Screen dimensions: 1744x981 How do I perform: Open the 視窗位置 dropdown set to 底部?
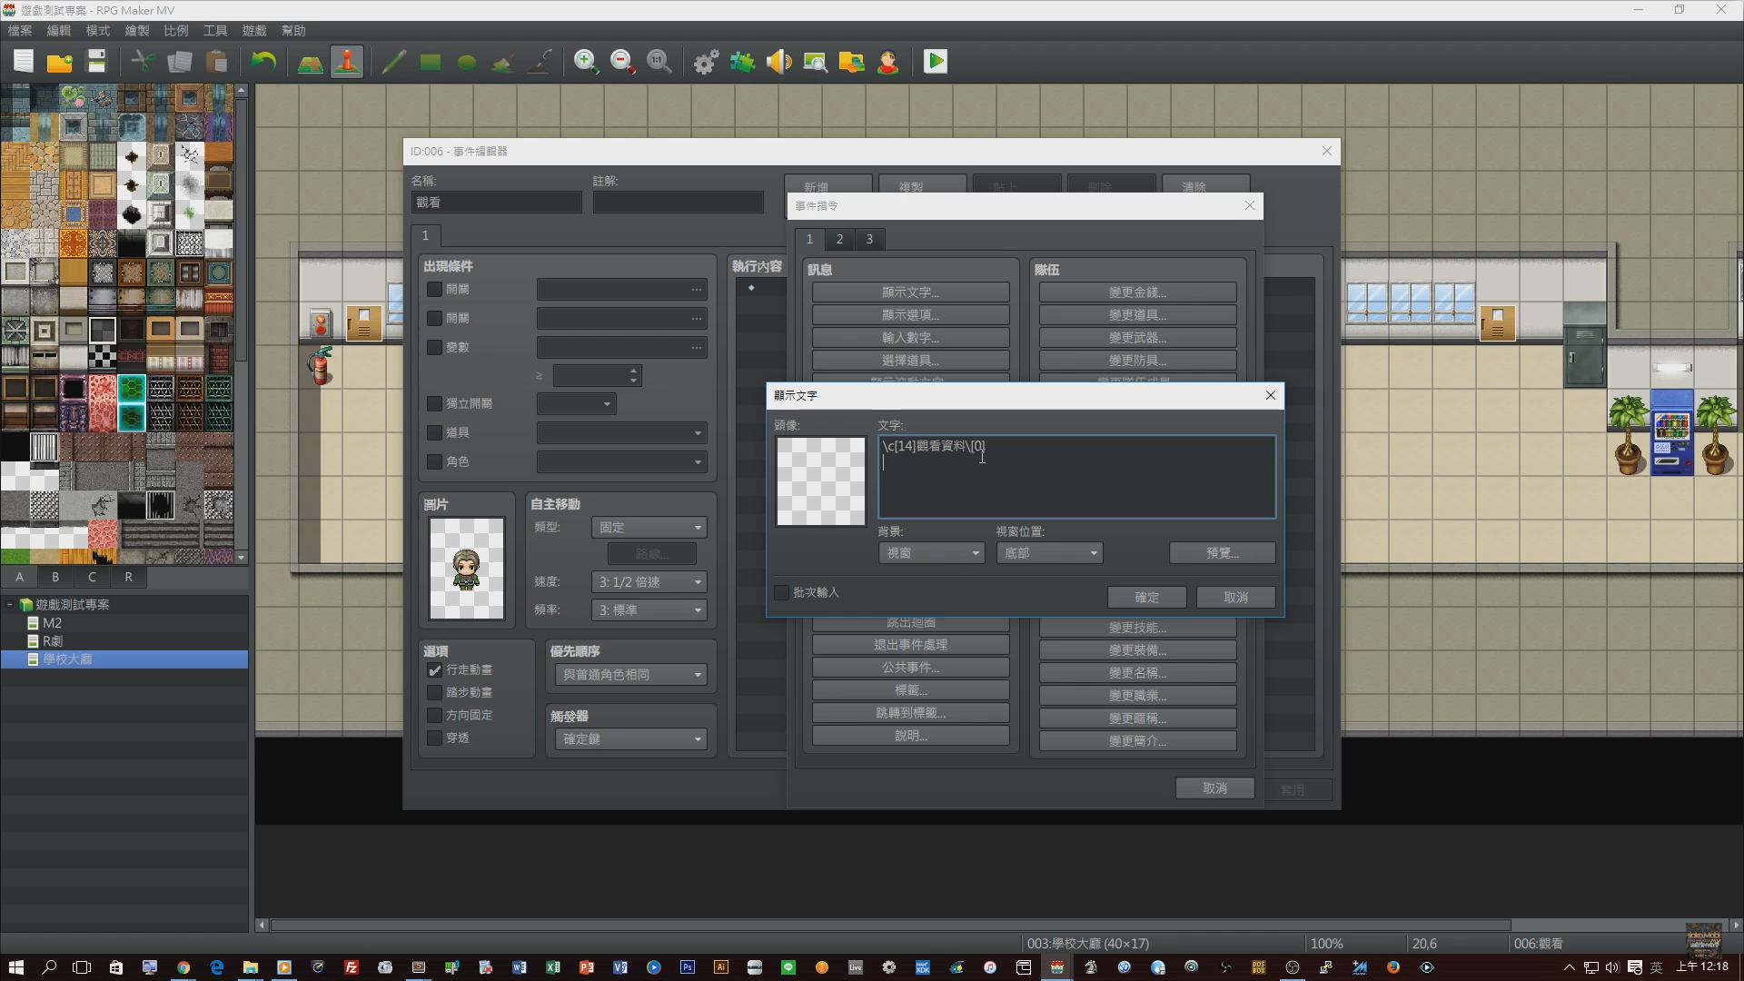coord(1049,552)
